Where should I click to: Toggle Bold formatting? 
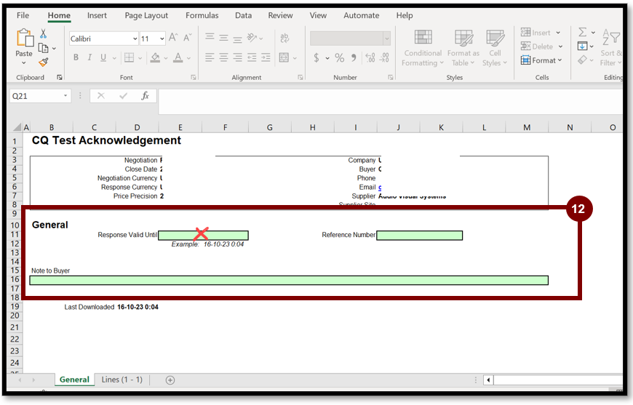(x=76, y=58)
